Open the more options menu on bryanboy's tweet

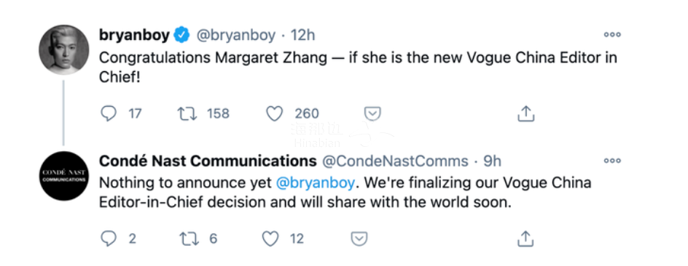pyautogui.click(x=612, y=35)
